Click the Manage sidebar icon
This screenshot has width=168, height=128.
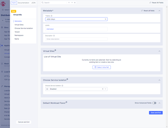click(2, 86)
